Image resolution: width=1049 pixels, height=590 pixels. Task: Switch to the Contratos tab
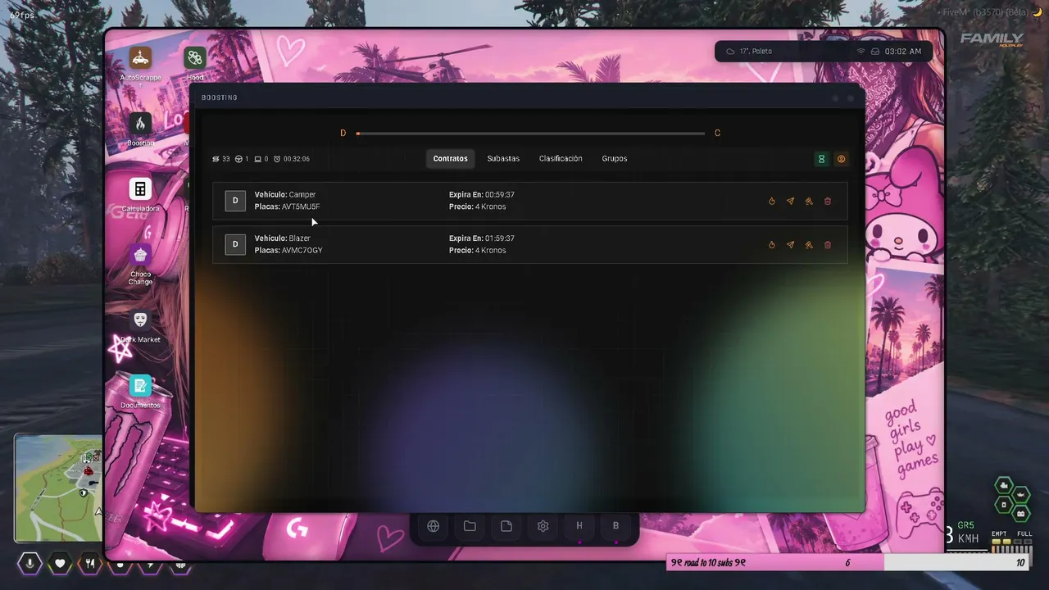click(451, 158)
